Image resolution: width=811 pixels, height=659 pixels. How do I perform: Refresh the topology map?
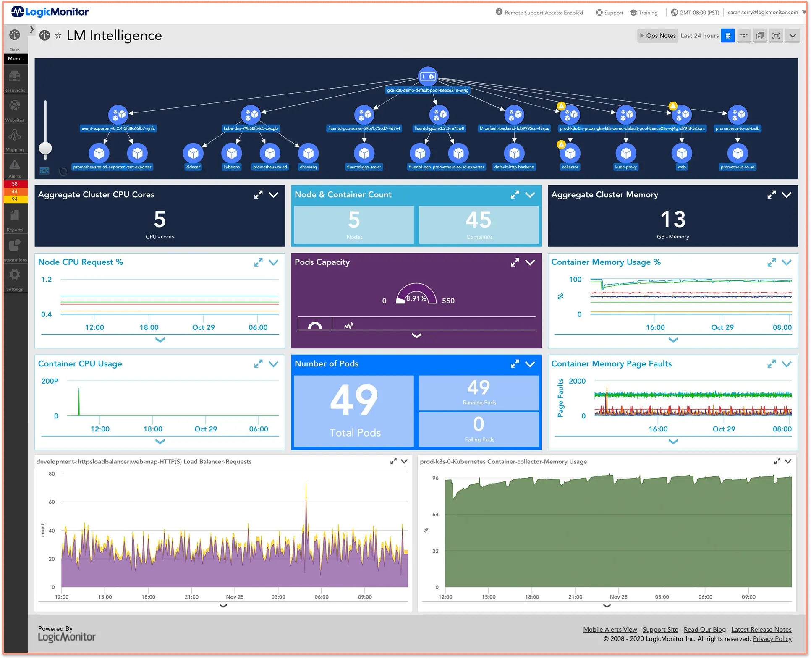63,171
